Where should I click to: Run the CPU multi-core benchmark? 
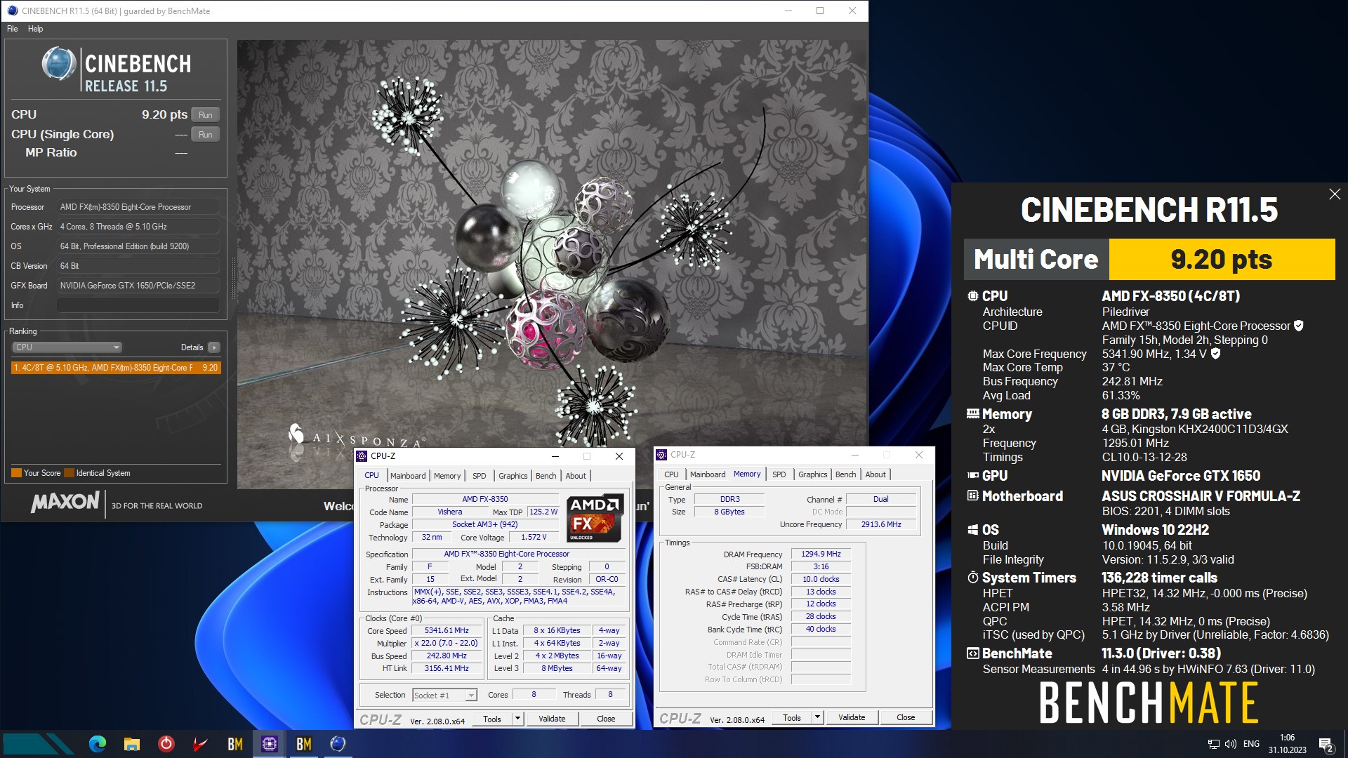[205, 115]
